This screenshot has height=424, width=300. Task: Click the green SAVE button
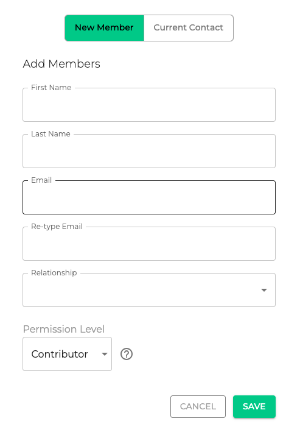coord(254,406)
